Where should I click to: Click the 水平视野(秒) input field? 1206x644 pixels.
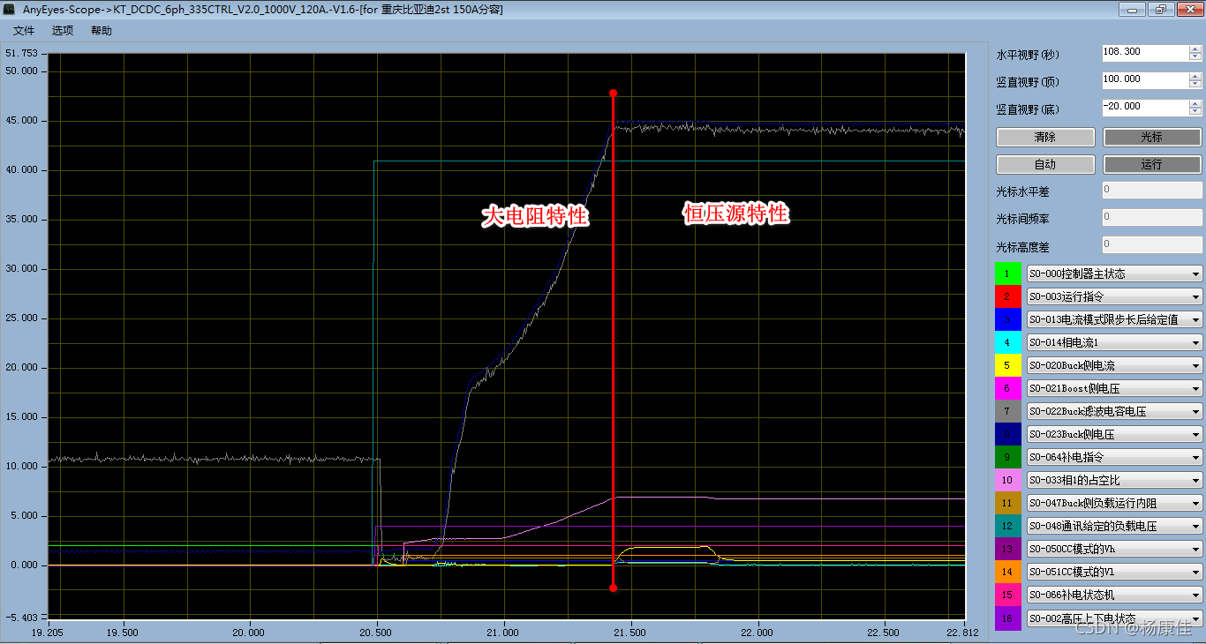coord(1145,53)
